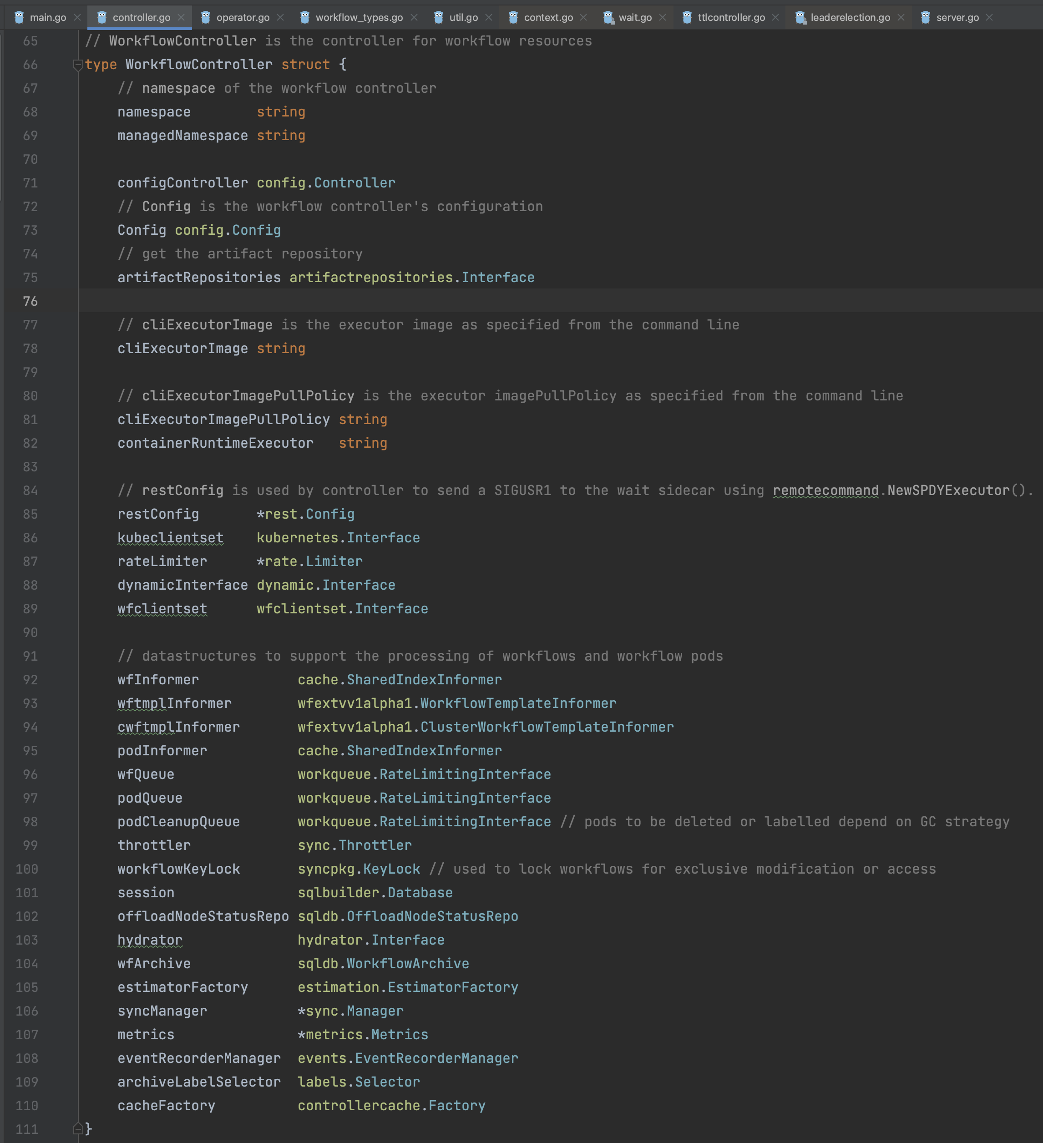Close the workflow_types.go tab

pyautogui.click(x=414, y=18)
